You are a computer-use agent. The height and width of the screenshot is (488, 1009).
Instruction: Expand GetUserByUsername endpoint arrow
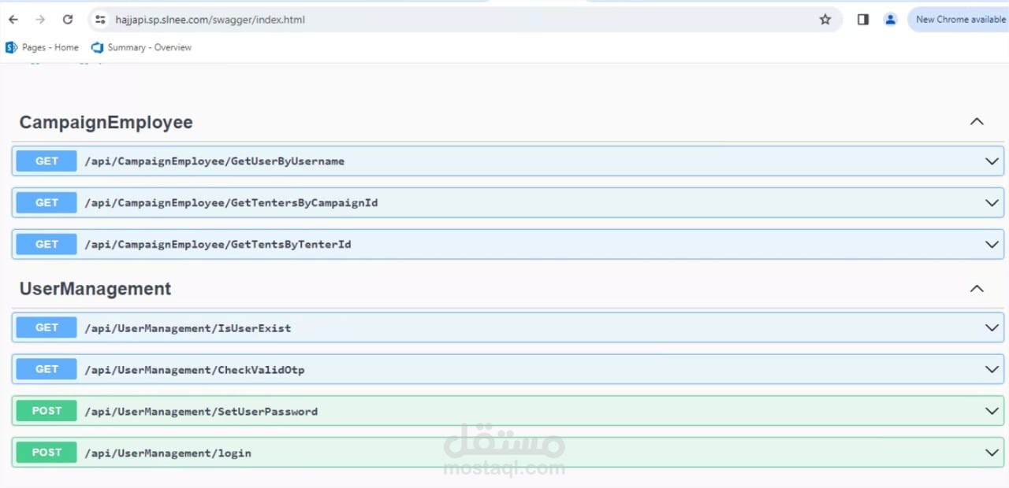pyautogui.click(x=992, y=161)
